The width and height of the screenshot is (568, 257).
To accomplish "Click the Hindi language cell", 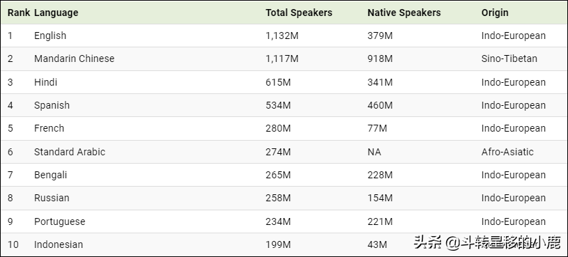I will pyautogui.click(x=45, y=82).
